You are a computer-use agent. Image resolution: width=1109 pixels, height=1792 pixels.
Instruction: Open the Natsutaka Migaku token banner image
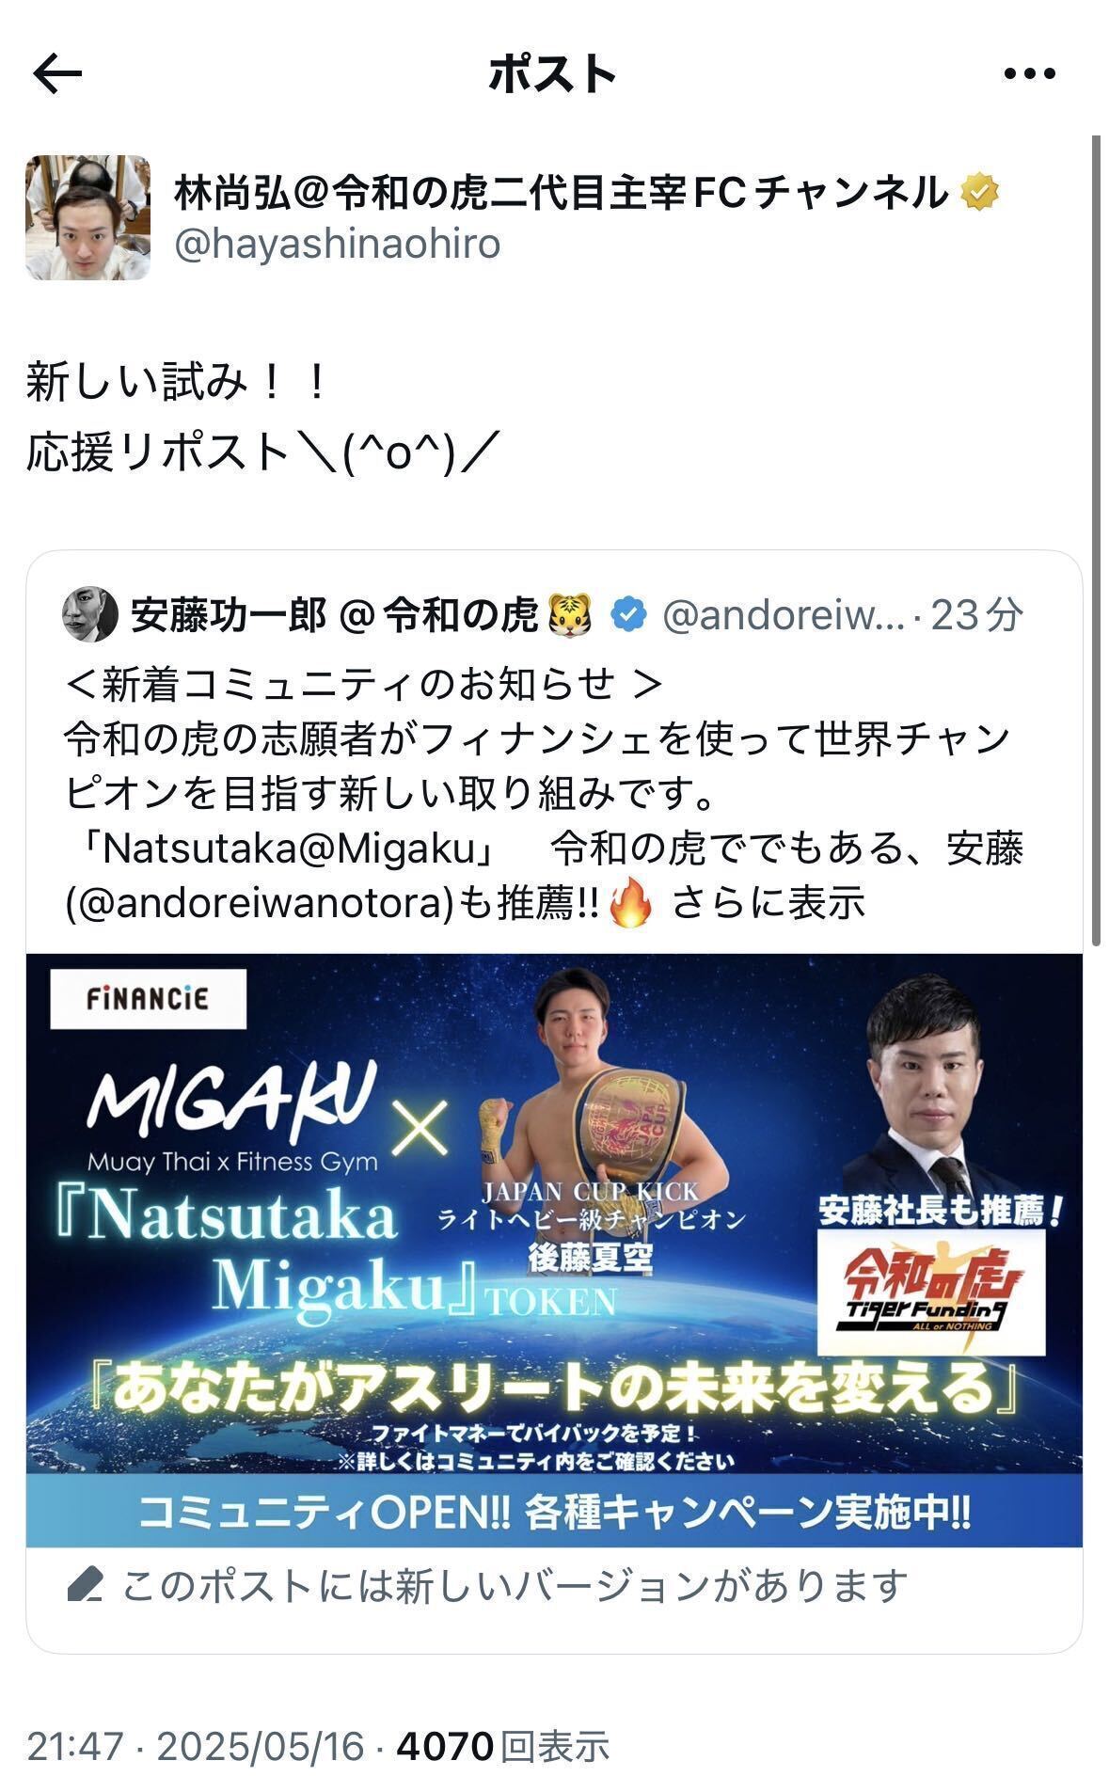point(554,1250)
